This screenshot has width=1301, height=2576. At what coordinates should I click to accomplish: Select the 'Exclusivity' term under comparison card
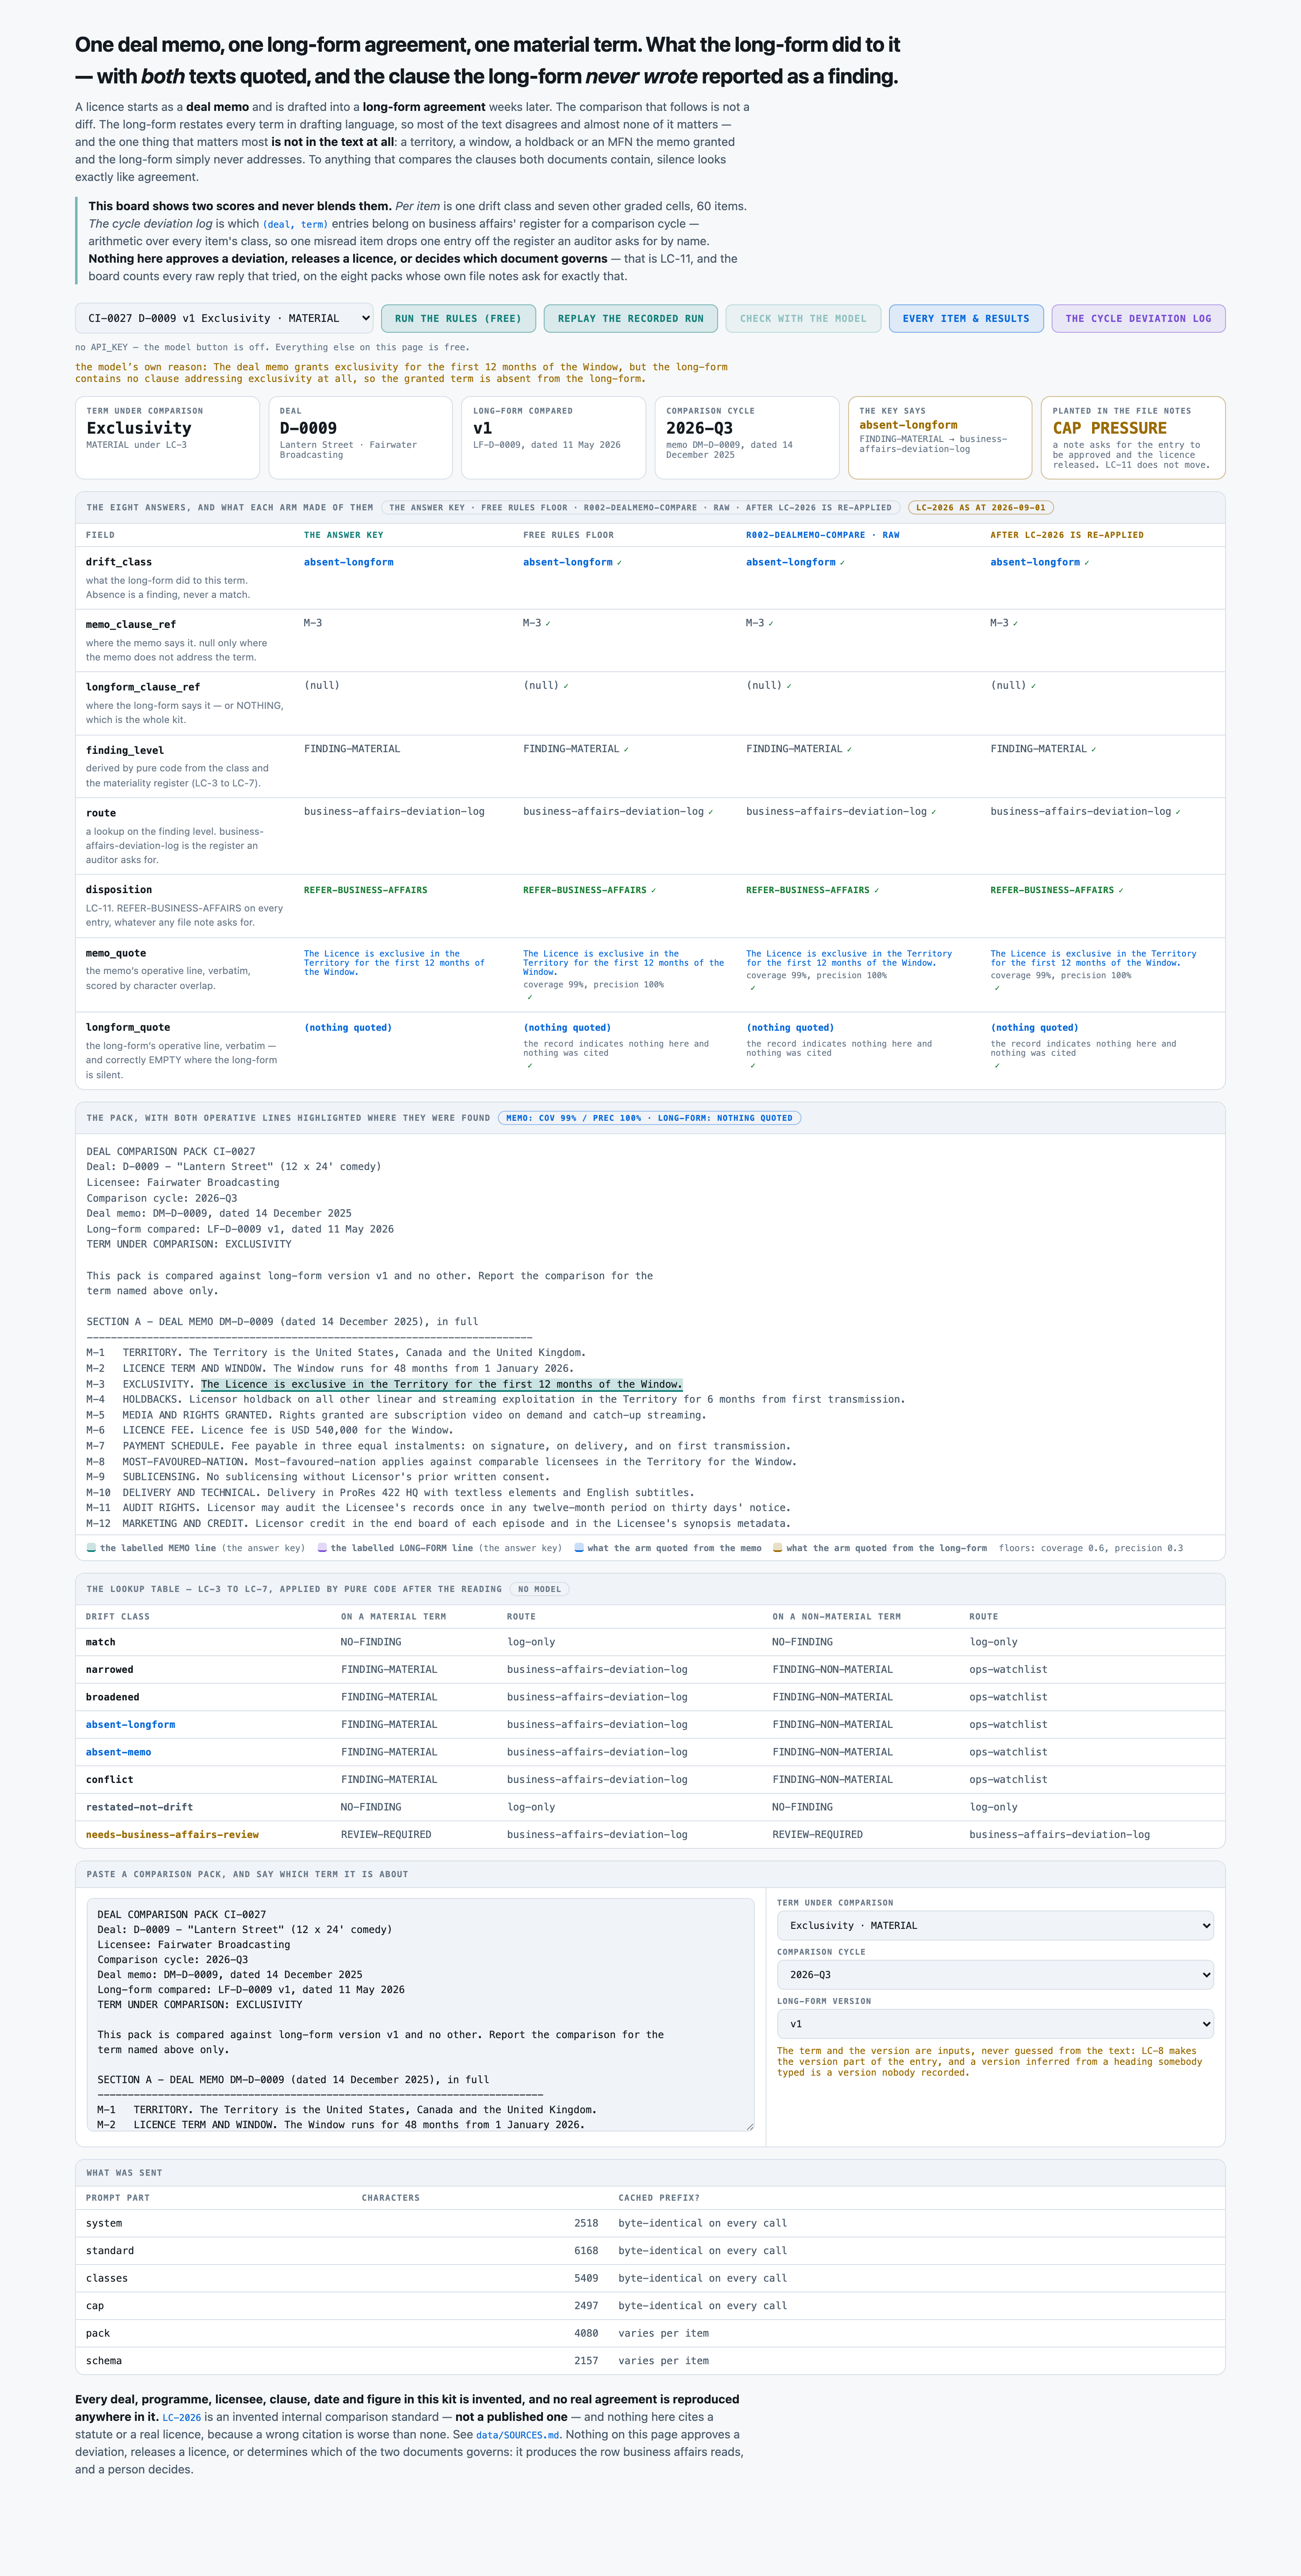tap(167, 438)
